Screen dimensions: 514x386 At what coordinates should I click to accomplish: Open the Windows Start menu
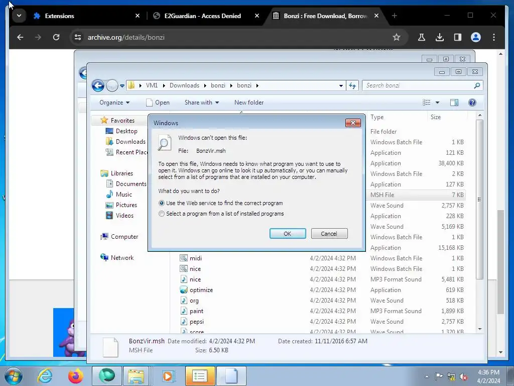pos(14,376)
